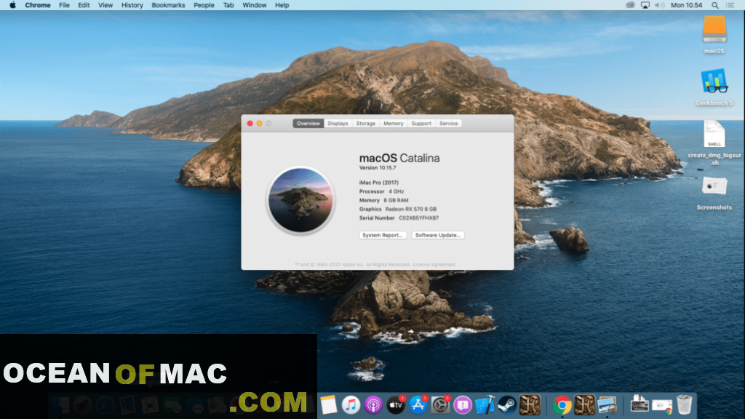Open System Preferences from the Dock
Image resolution: width=745 pixels, height=419 pixels.
click(x=440, y=405)
